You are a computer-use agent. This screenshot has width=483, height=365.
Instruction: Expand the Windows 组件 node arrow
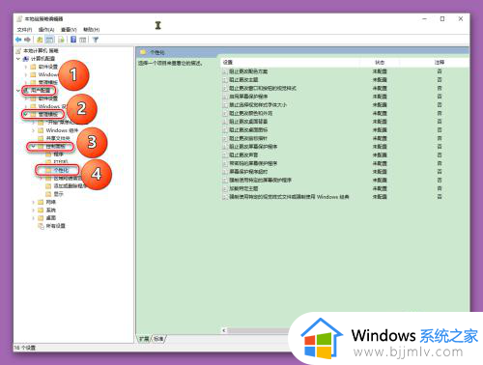(x=34, y=130)
